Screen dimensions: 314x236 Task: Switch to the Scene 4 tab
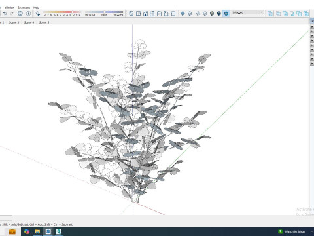[x=29, y=22]
